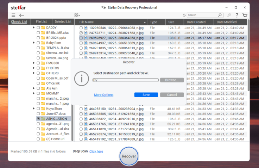Click the back arrow icon
259x168 pixels.
click(21, 15)
